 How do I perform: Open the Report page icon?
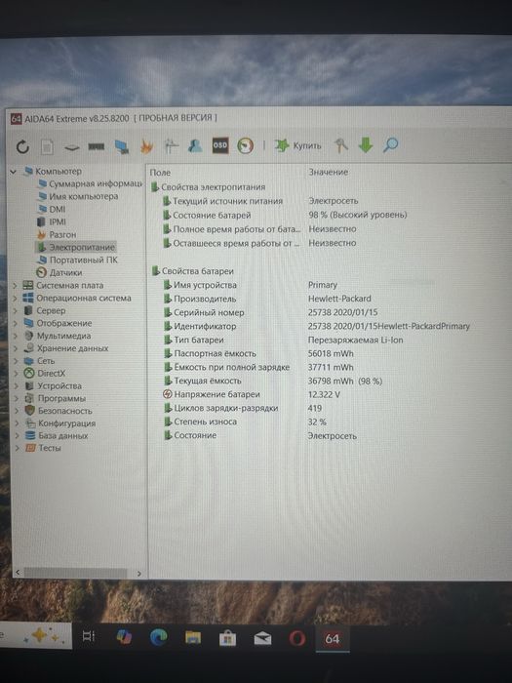pos(47,146)
